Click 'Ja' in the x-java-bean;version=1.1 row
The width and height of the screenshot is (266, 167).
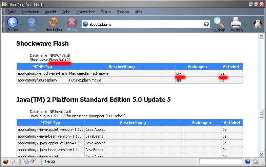(x=225, y=150)
